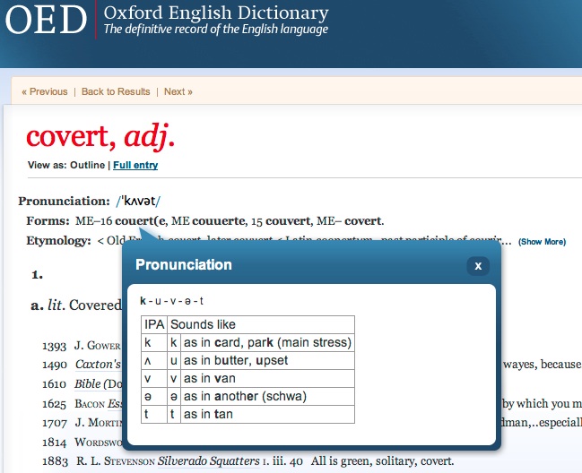Image resolution: width=582 pixels, height=473 pixels.
Task: Click the form 'couvert'
Action: (288, 221)
